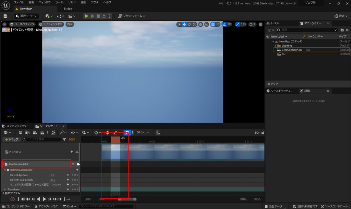This screenshot has width=351, height=209.
Task: Open the コンテンツドロワー button in status bar
Action: tap(15, 206)
